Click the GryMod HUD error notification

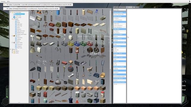pos(38,5)
